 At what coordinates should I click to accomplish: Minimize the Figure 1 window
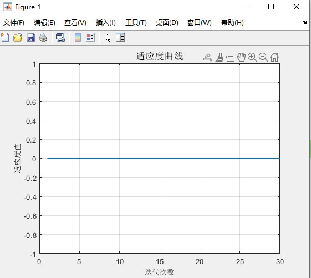pyautogui.click(x=246, y=7)
